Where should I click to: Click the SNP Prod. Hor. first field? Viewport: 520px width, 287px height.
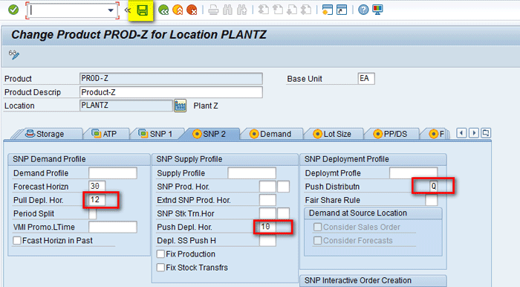tap(267, 187)
